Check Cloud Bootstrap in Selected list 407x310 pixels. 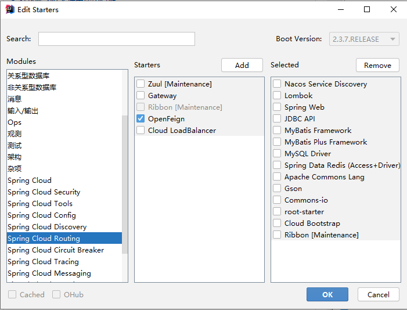pos(277,223)
